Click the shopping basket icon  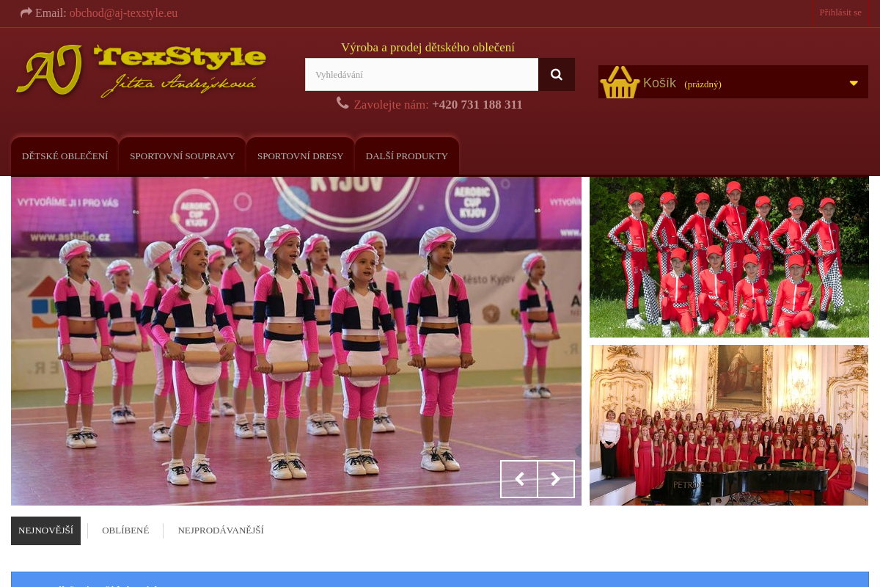[x=620, y=82]
